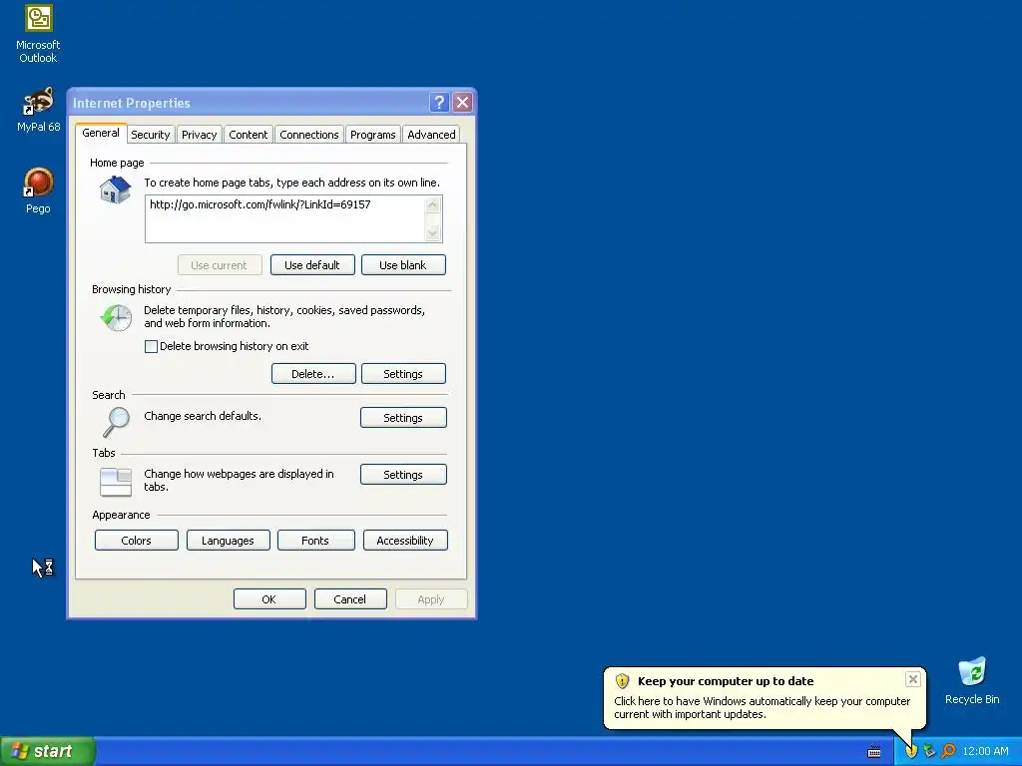Click the orange magnifier tray icon

[948, 751]
